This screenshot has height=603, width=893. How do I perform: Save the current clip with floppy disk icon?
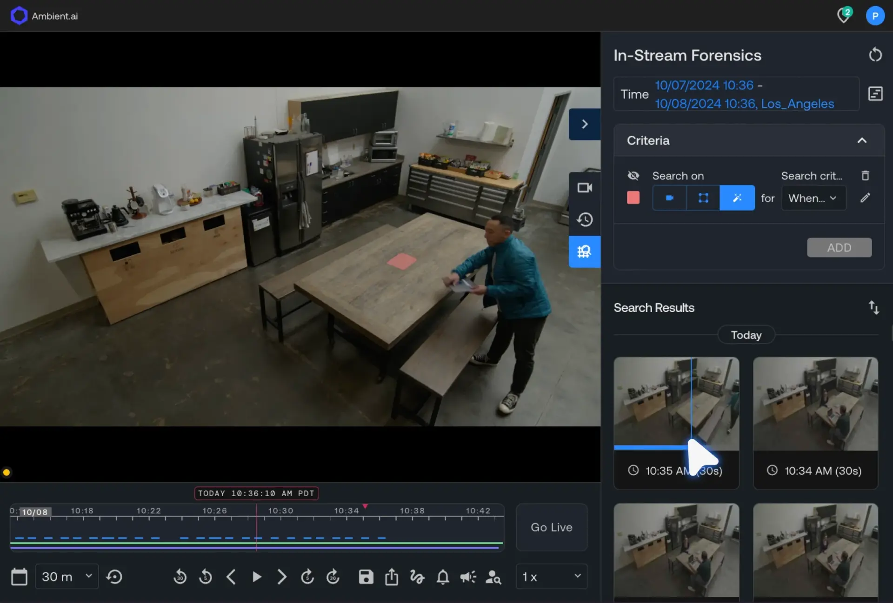click(x=366, y=576)
